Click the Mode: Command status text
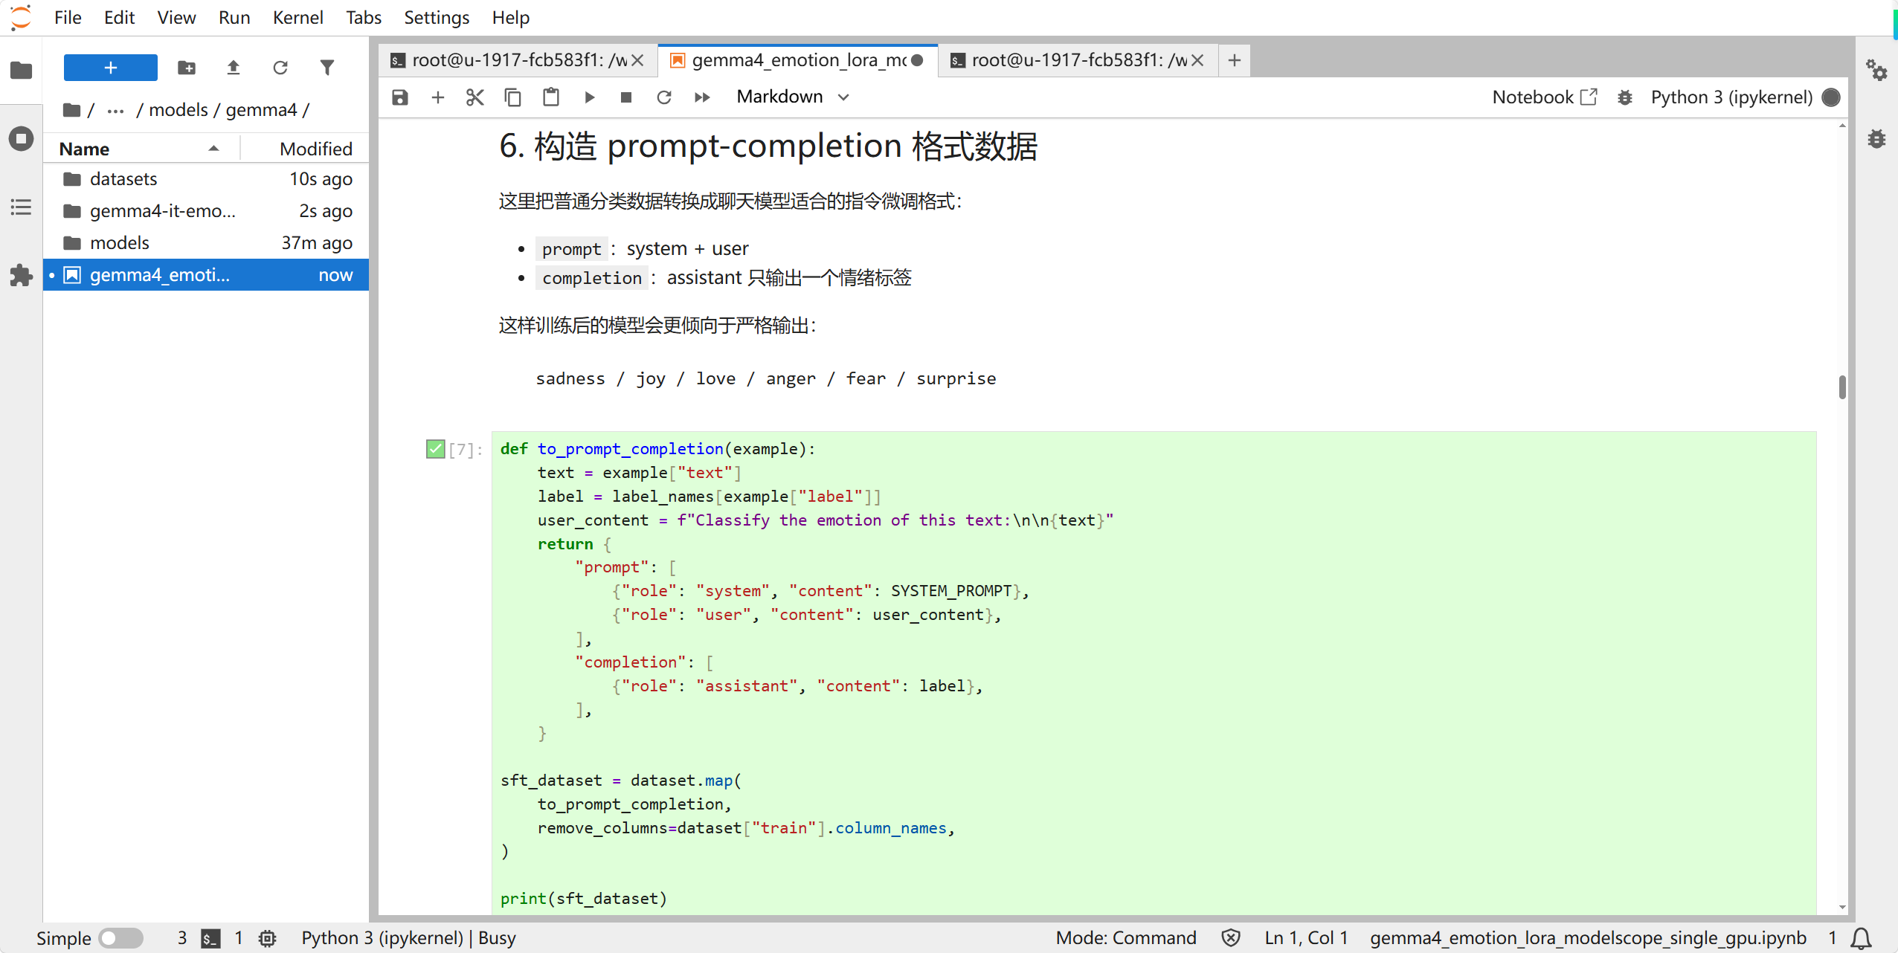1898x953 pixels. pyautogui.click(x=1126, y=938)
